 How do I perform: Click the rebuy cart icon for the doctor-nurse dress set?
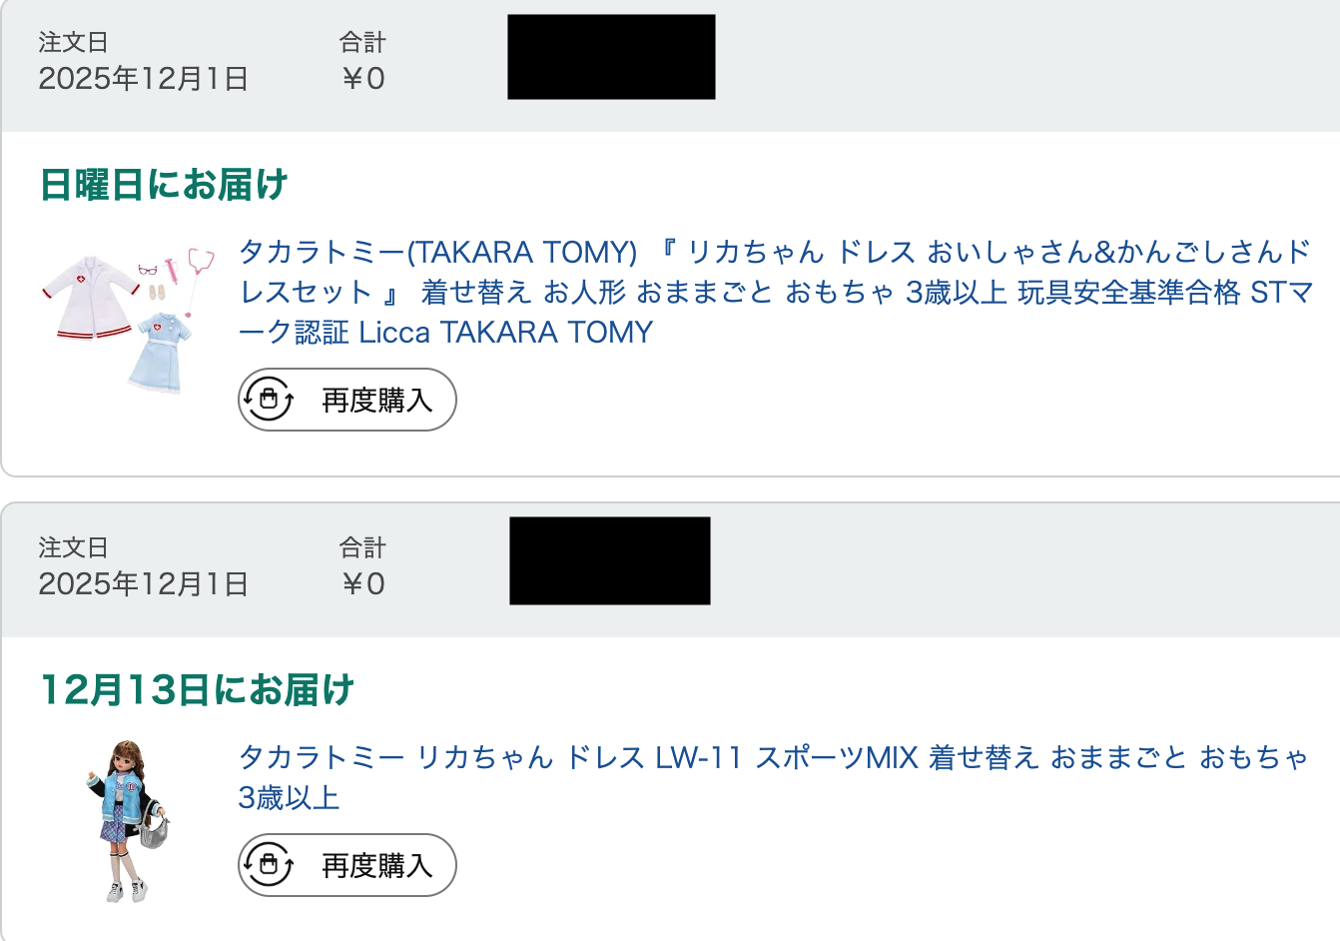pyautogui.click(x=268, y=400)
